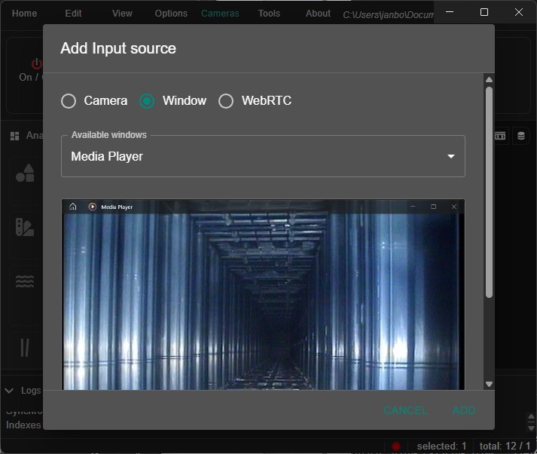Click the red power On/Off icon
The height and width of the screenshot is (454, 537).
(x=36, y=64)
